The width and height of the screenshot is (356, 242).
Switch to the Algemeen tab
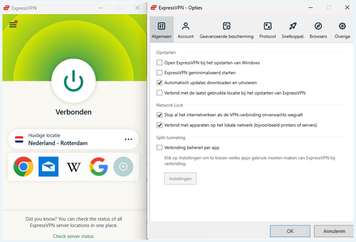pyautogui.click(x=162, y=30)
